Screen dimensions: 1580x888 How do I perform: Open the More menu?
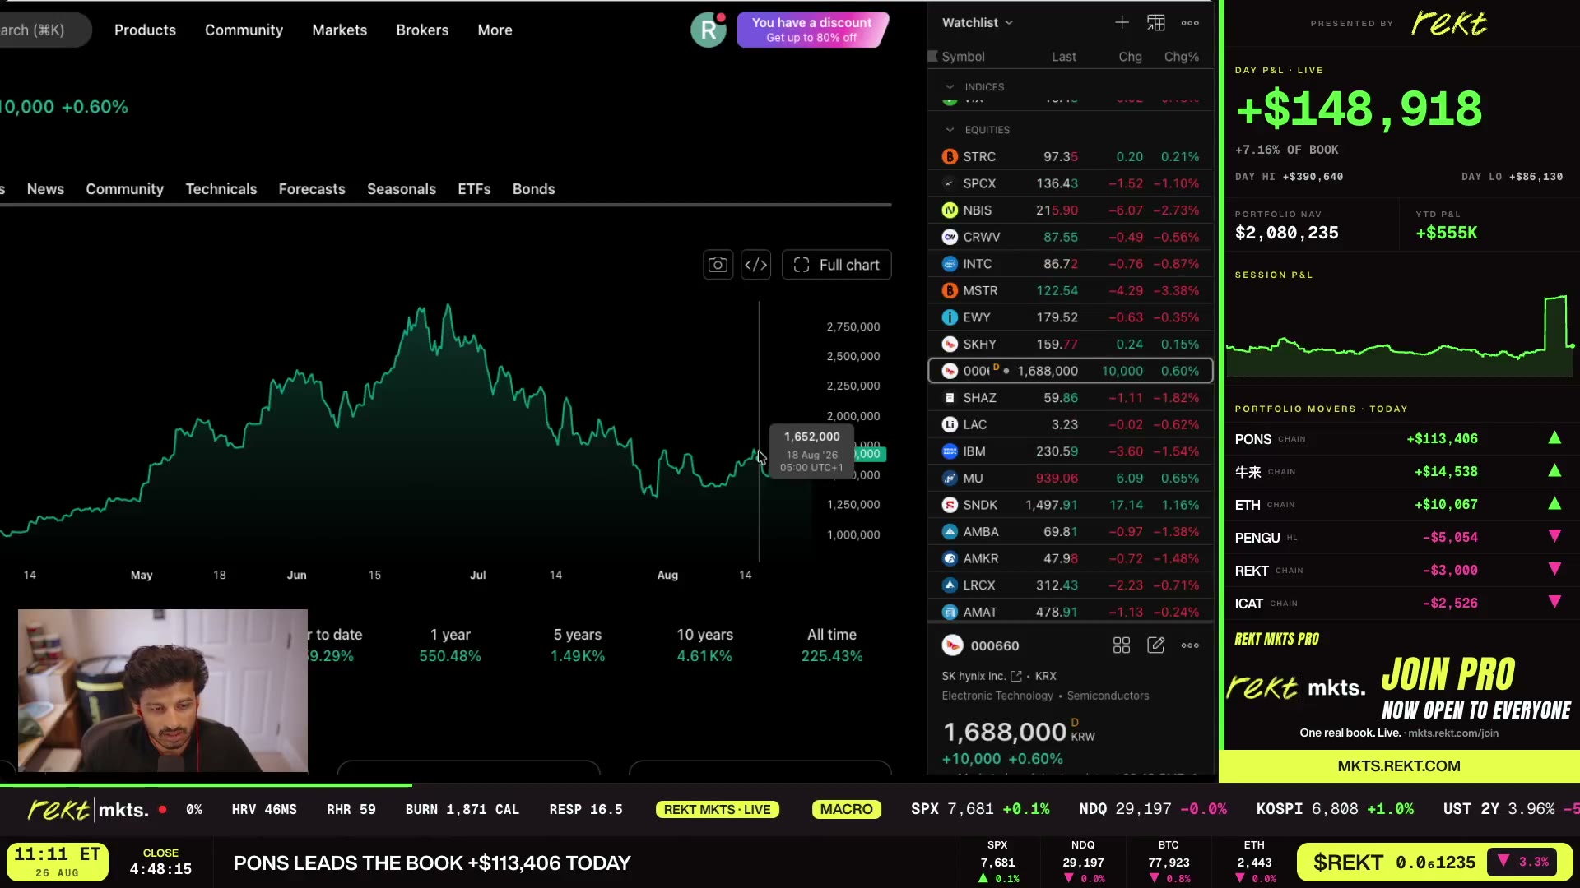pyautogui.click(x=495, y=30)
